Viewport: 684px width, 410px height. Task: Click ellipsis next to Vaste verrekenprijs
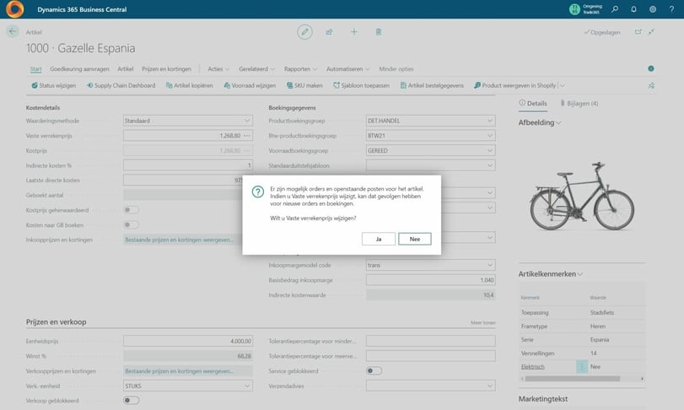[x=247, y=136]
